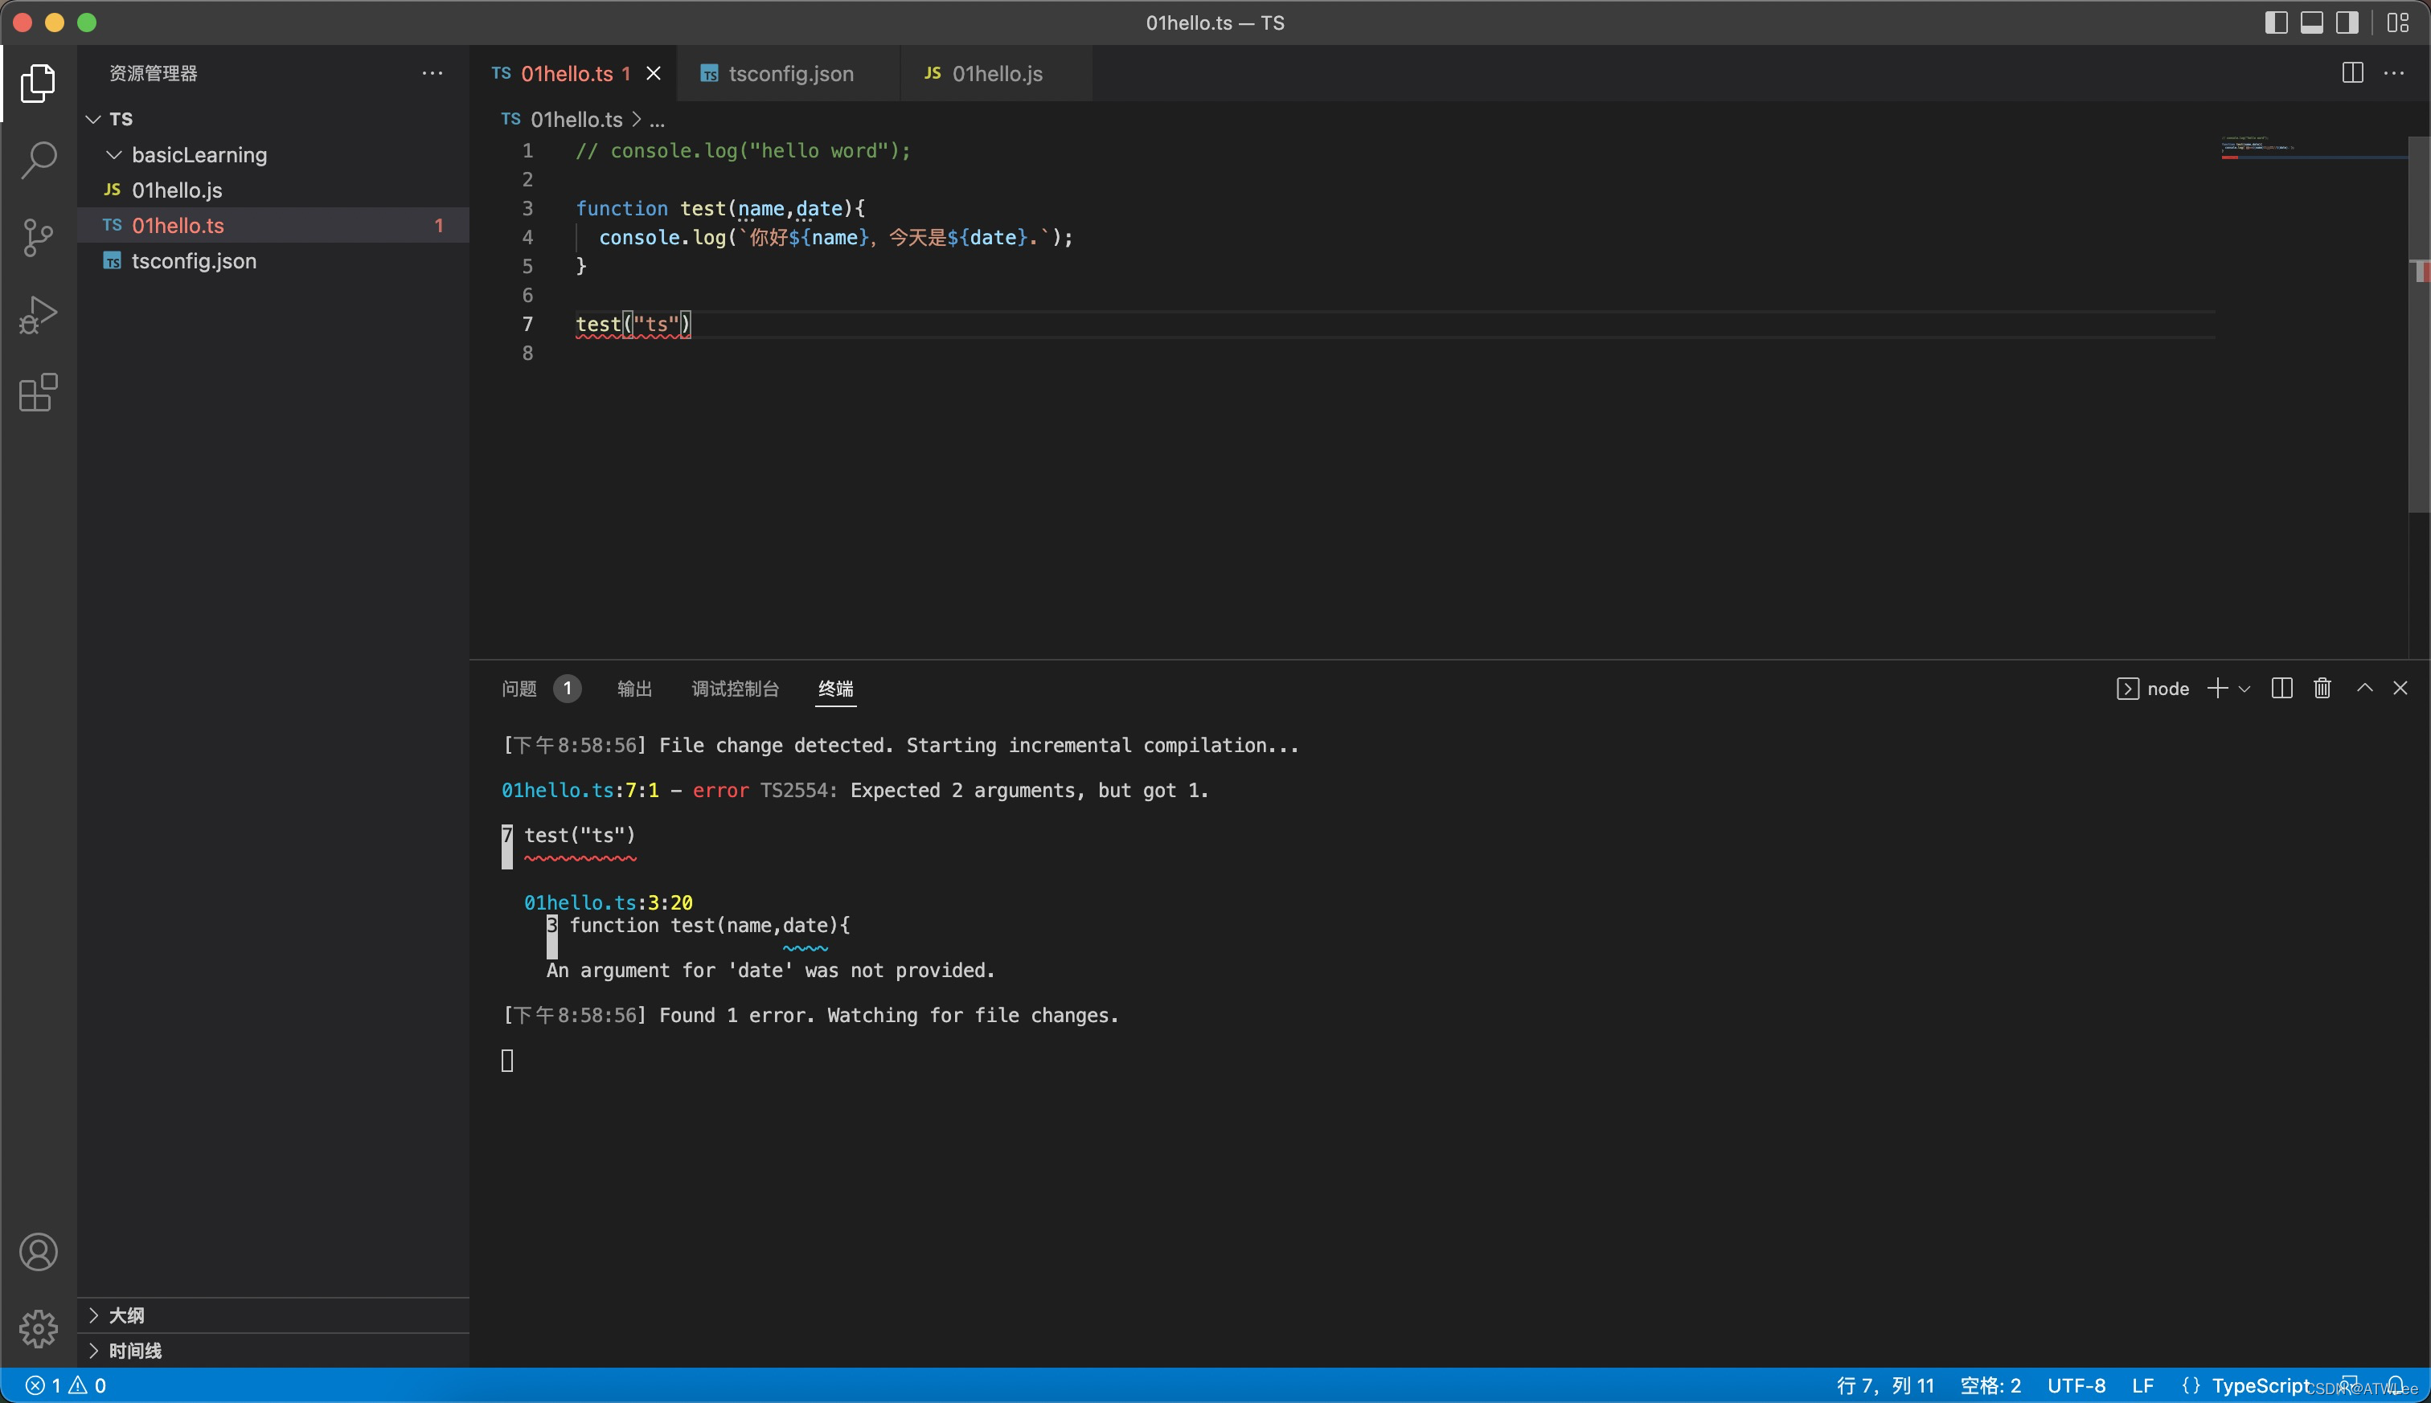The image size is (2431, 1403).
Task: Open editor more actions ellipsis
Action: [2394, 73]
